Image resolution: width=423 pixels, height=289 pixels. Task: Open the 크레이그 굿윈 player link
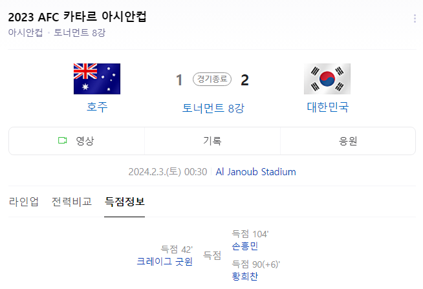coord(164,261)
